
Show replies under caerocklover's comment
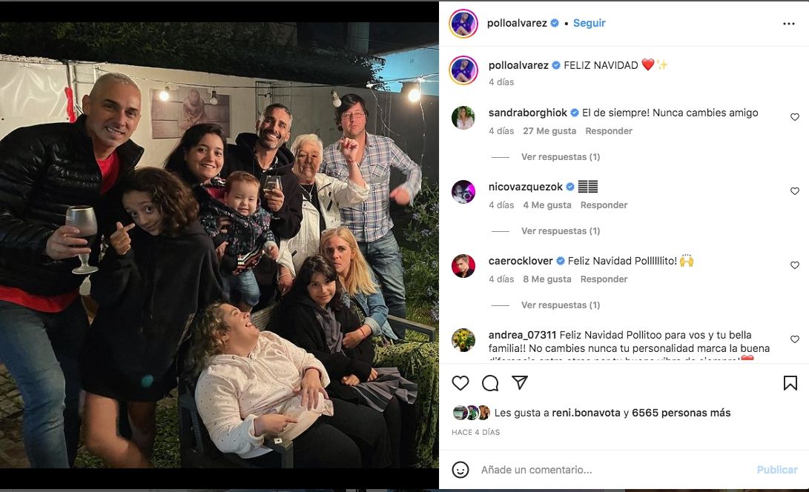(x=560, y=305)
